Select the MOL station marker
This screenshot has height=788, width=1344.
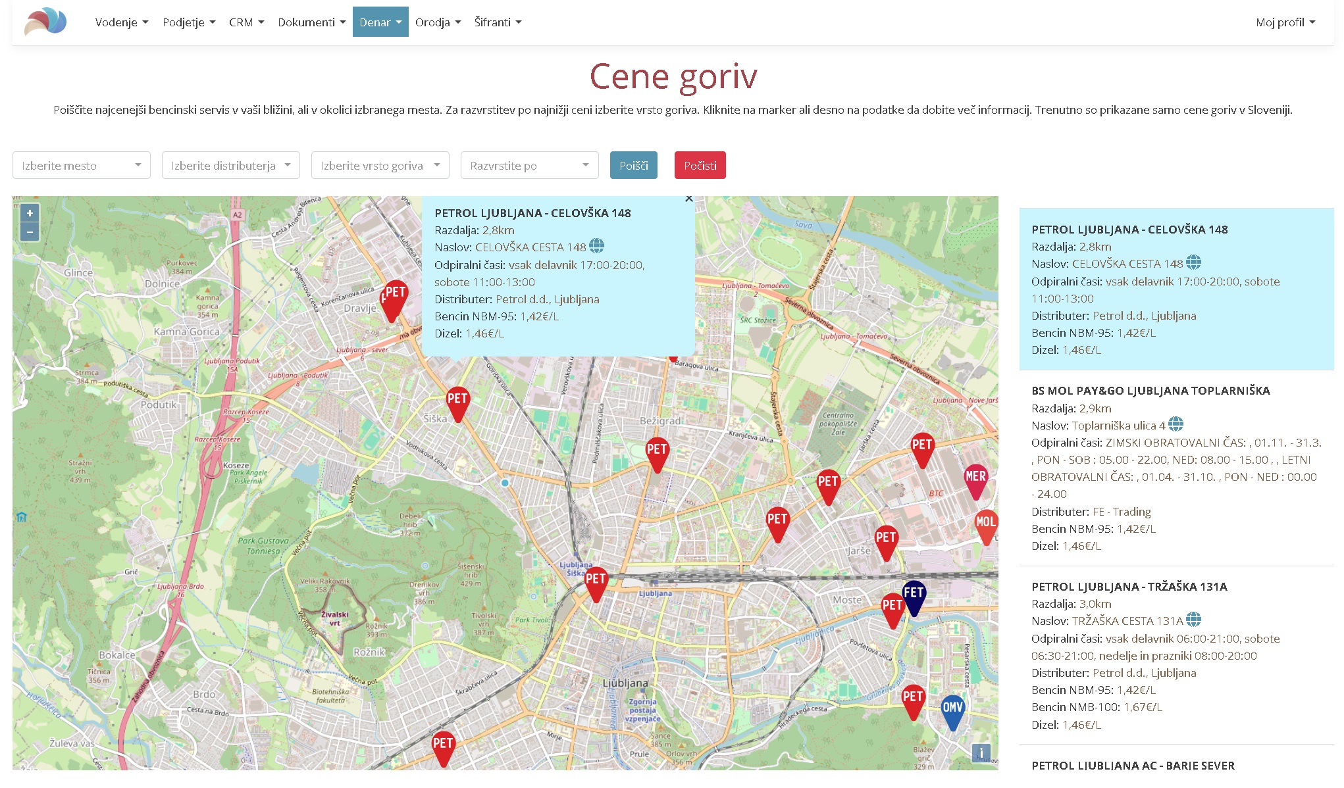(985, 527)
